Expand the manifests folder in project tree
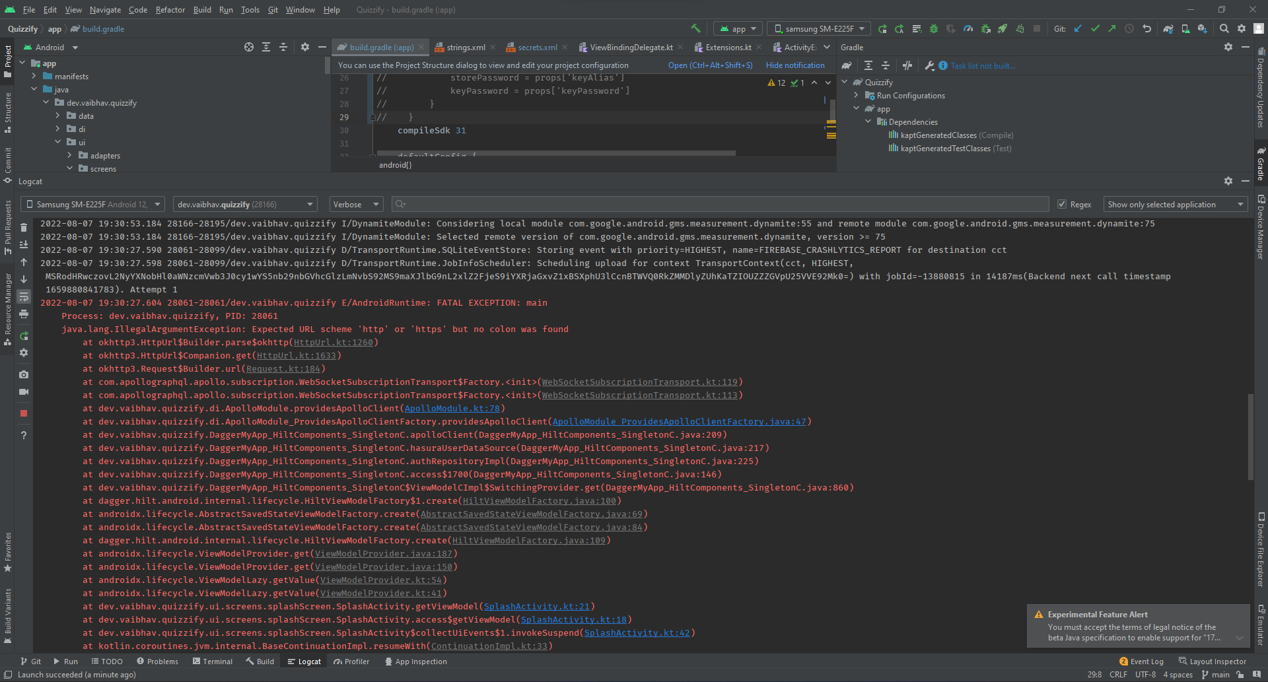This screenshot has height=682, width=1268. (34, 76)
